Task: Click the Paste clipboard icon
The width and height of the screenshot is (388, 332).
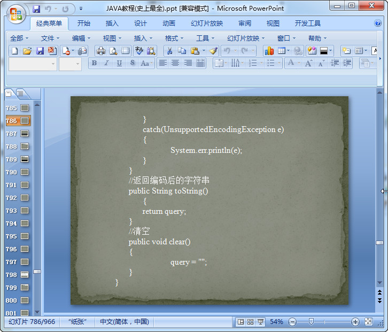Action: tap(195, 51)
